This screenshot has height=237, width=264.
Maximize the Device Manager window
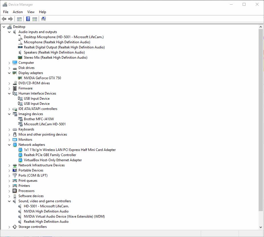(244, 4)
